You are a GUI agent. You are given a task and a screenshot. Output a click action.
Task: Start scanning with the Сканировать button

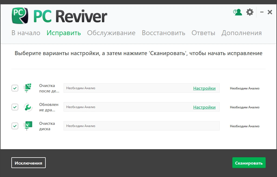click(249, 163)
